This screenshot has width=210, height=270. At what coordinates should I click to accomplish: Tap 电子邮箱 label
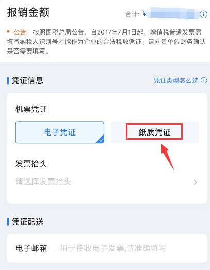pyautogui.click(x=31, y=248)
